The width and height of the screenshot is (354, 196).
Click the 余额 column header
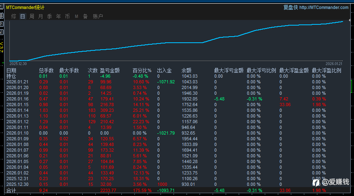click(x=187, y=70)
